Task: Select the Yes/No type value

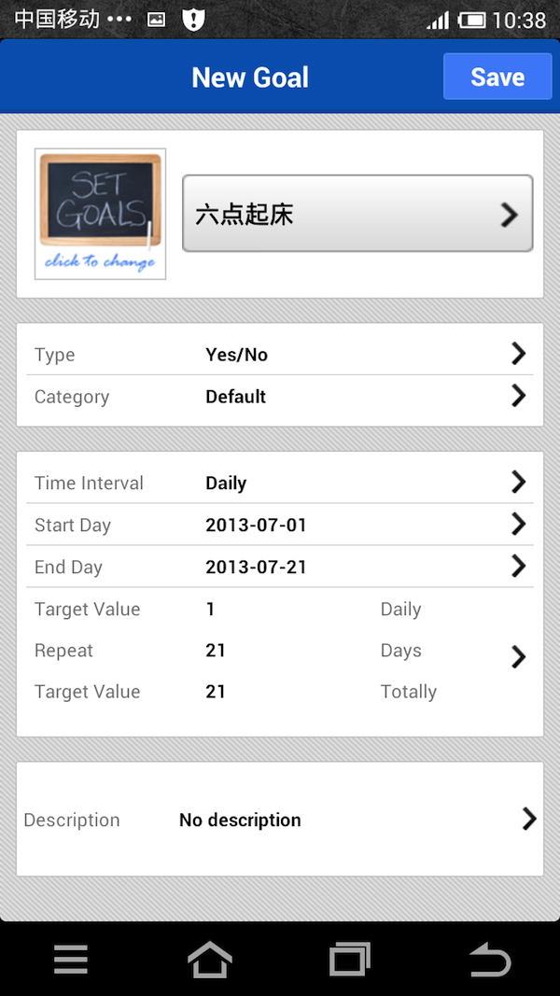Action: click(x=236, y=355)
